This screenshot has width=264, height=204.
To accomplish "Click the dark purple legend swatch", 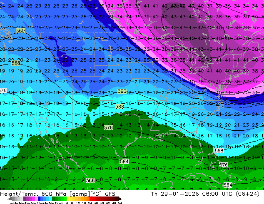I will pos(25,199).
